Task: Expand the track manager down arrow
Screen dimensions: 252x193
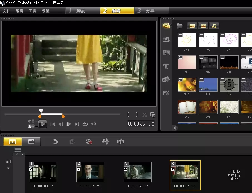Action: pyautogui.click(x=8, y=168)
